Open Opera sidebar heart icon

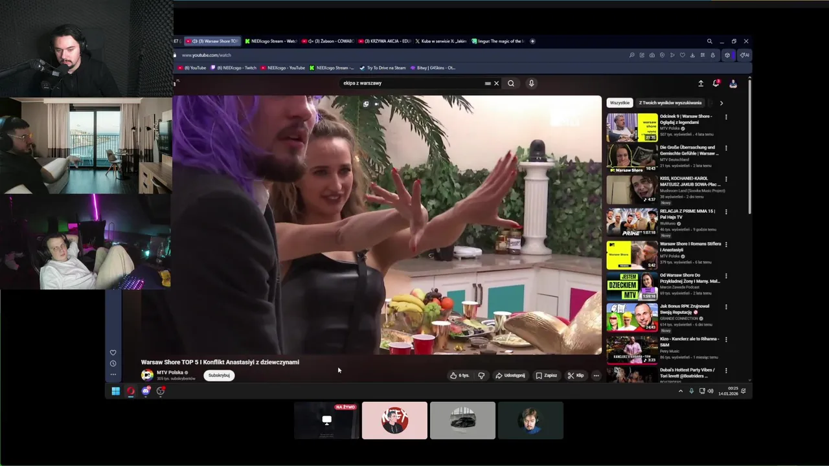[x=113, y=353]
